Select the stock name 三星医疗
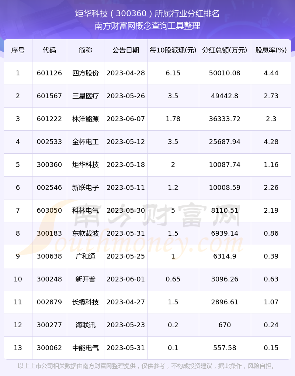The image size is (295, 376). point(85,96)
